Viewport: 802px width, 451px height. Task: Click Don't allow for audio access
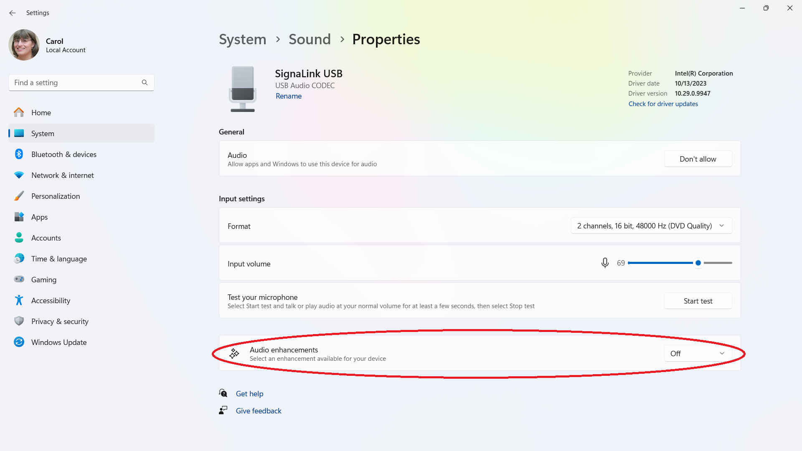click(x=698, y=159)
